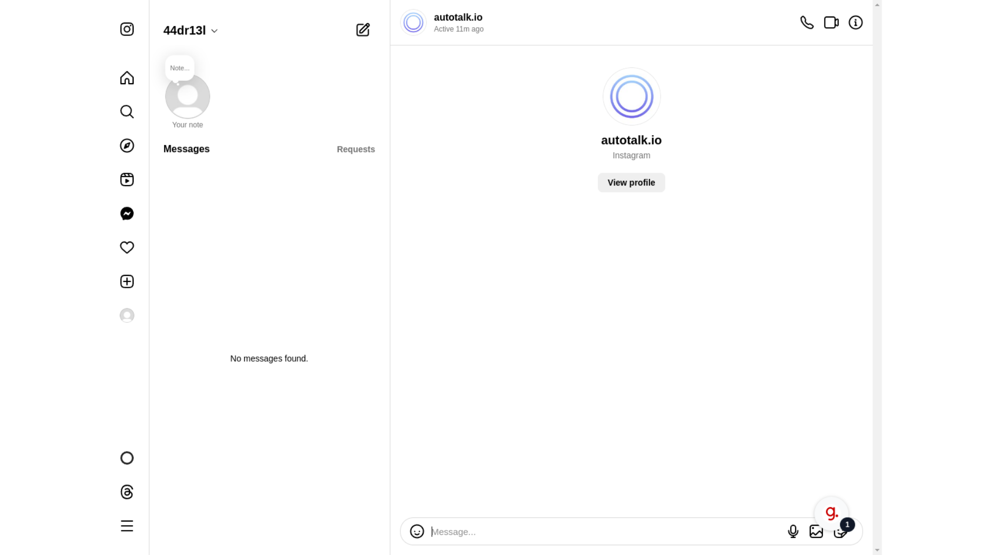The width and height of the screenshot is (987, 555).
Task: Click the notification badge showing 1
Action: 847,525
